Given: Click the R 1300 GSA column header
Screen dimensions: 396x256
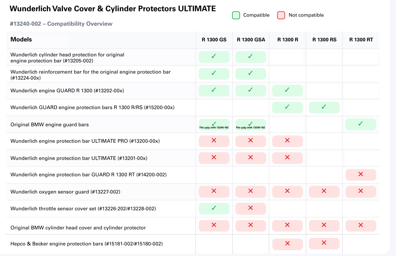Looking at the screenshot, I should point(251,40).
